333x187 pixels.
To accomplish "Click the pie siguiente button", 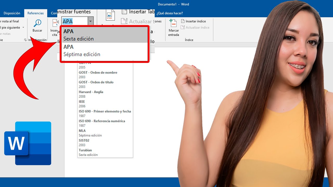I will pos(10,28).
